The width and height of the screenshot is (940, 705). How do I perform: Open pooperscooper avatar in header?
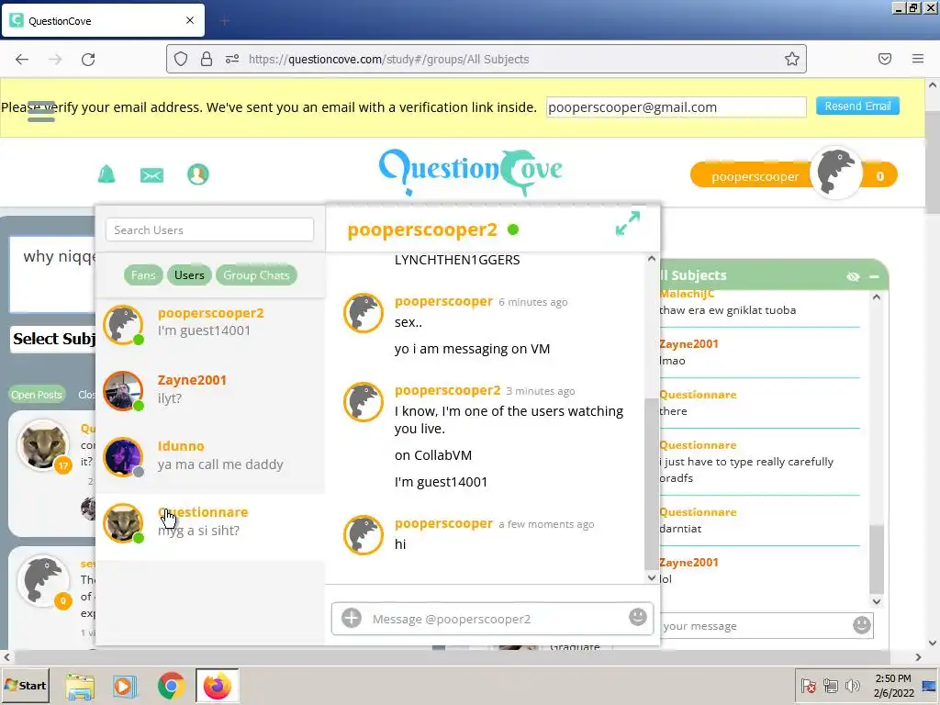tap(835, 173)
